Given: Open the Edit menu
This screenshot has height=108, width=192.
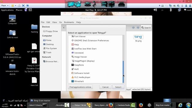Looking at the screenshot, I should pyautogui.click(x=48, y=22).
